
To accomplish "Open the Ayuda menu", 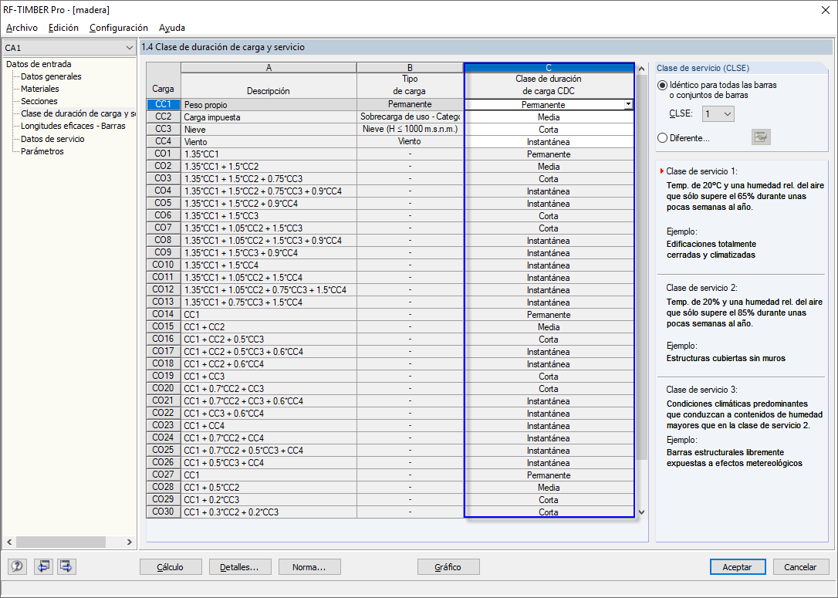I will (x=172, y=28).
